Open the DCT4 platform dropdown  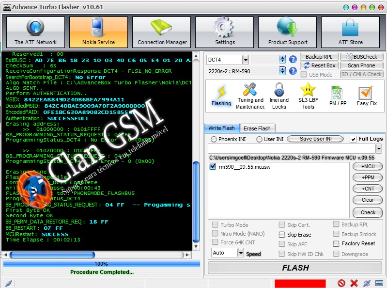246,60
